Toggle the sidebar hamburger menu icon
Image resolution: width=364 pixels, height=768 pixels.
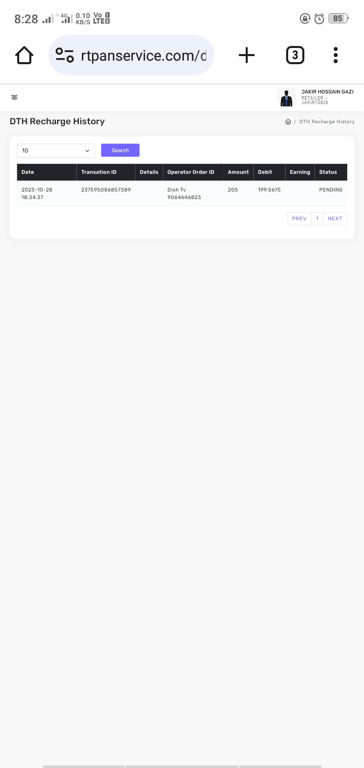click(x=14, y=97)
